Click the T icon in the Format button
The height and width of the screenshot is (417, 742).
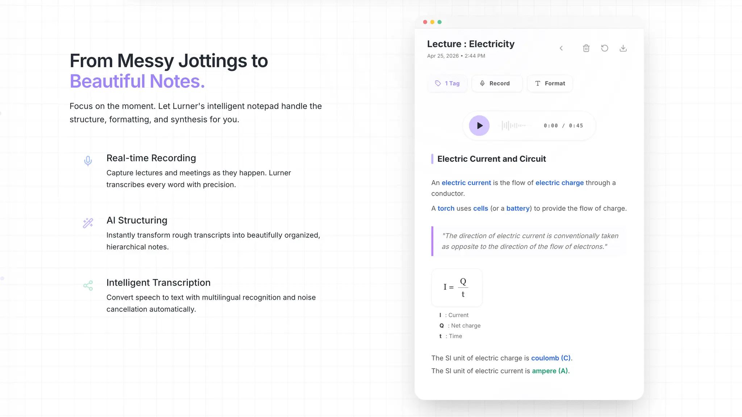tap(538, 83)
